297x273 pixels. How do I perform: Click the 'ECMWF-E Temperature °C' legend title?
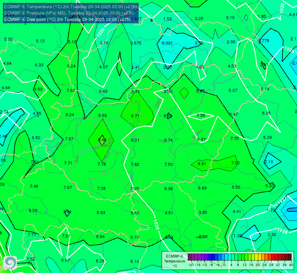click(174, 261)
